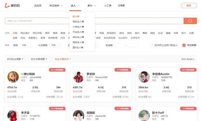This screenshot has height=121, width=201.
Task: Filter by 文学艺术 category
Action: [x=135, y=38]
